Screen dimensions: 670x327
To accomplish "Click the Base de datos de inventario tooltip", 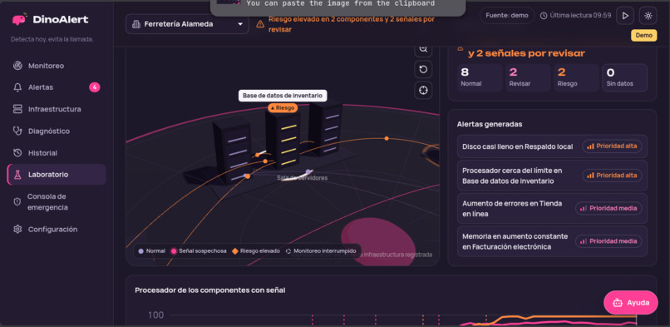I will coord(283,96).
